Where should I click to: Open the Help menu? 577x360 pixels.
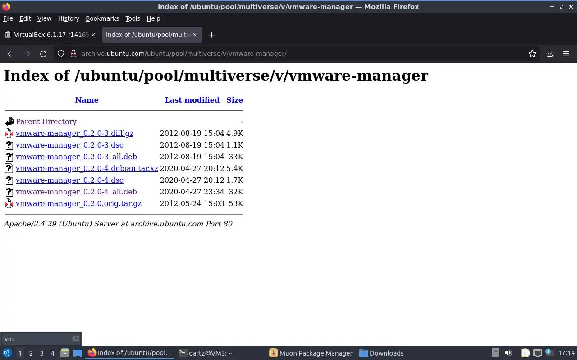click(x=153, y=18)
